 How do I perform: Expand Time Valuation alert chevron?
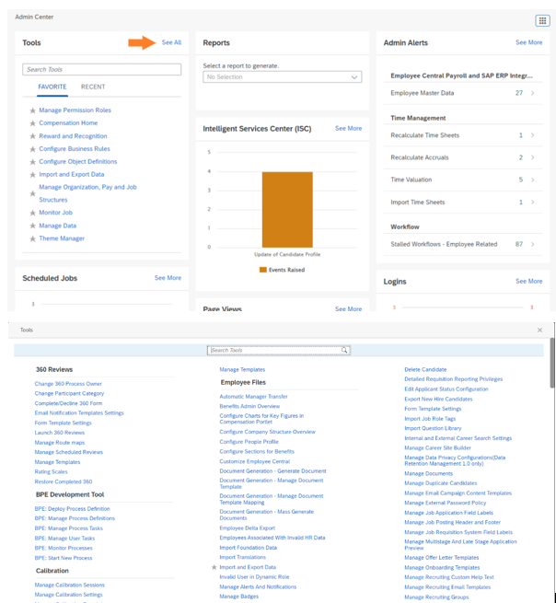(533, 180)
